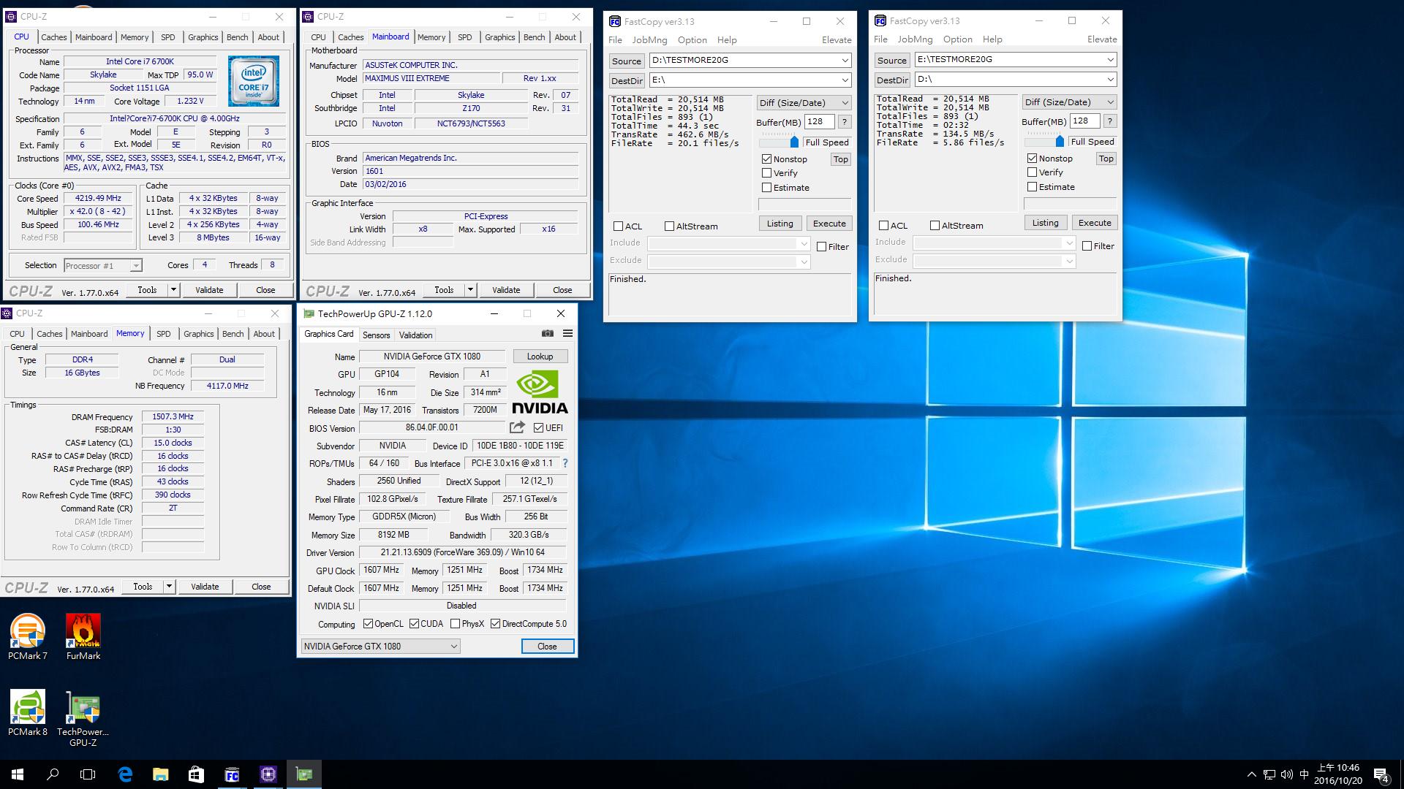Expand Source path dropdown in right FastCopy

(x=1110, y=60)
